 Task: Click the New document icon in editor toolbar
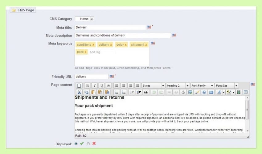79,85
